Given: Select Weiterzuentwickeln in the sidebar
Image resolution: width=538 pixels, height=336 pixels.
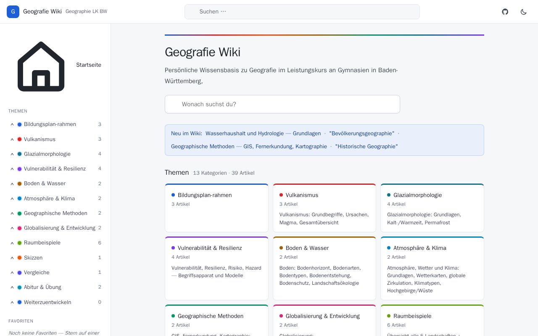Looking at the screenshot, I should click(47, 302).
